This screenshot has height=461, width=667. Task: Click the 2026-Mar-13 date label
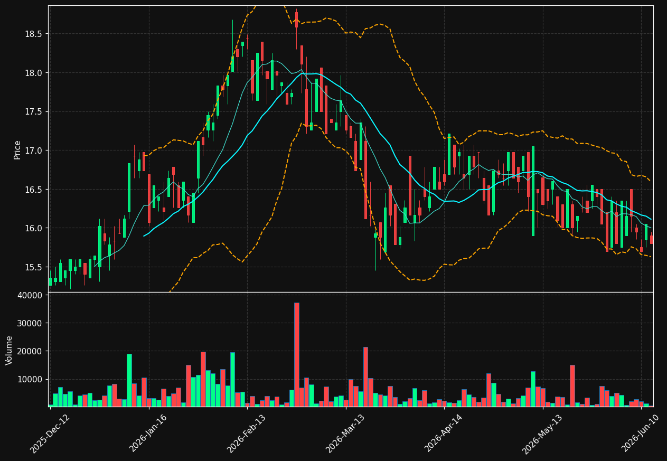click(x=345, y=434)
